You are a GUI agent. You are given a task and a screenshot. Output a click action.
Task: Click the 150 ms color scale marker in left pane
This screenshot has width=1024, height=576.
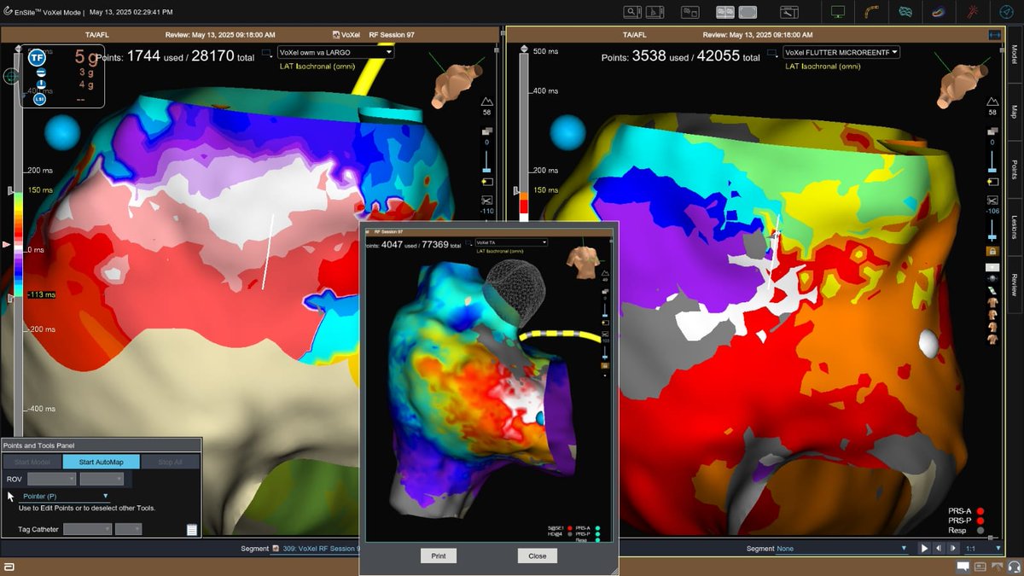click(39, 190)
